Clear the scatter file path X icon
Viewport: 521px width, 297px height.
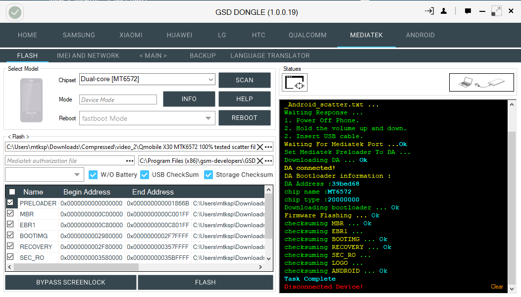coord(260,147)
